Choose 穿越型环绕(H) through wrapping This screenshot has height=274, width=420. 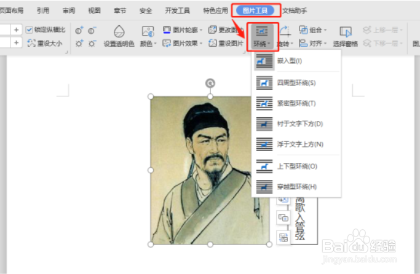click(296, 187)
